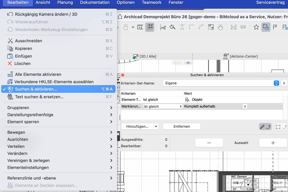This screenshot has height=192, width=288.
Task: Click the minus Auswahl button
Action: pos(209,143)
